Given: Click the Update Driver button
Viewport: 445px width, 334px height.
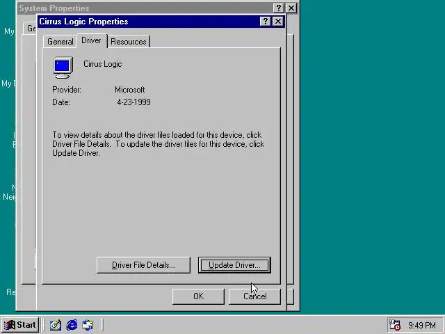Looking at the screenshot, I should coord(234,265).
